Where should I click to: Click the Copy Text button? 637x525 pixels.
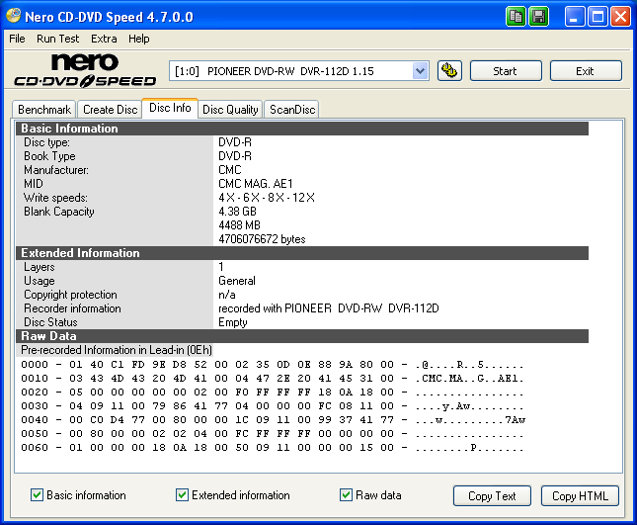[493, 496]
